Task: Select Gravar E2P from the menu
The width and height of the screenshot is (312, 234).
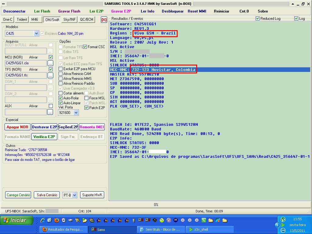Action: [121, 11]
